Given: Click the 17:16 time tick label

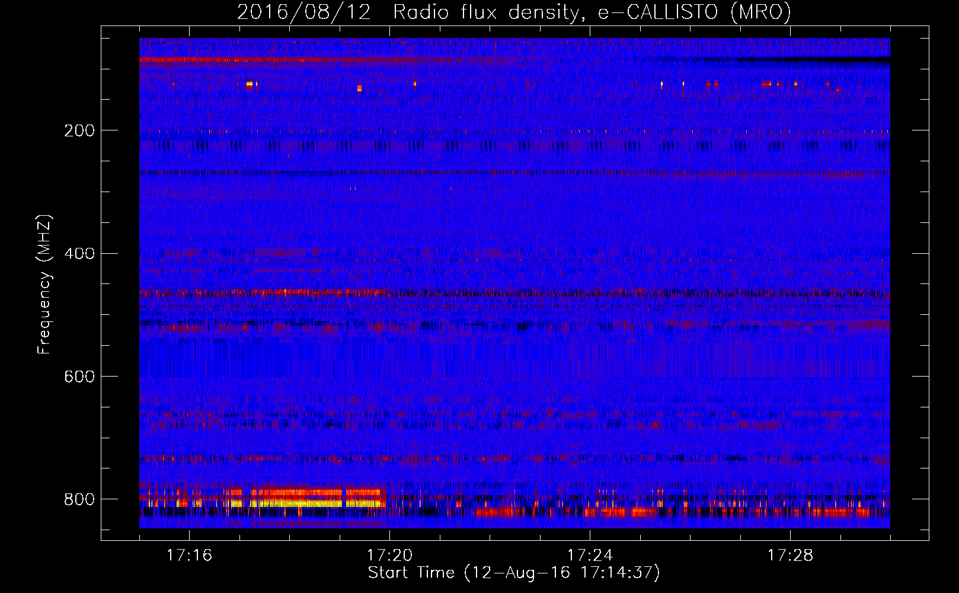Looking at the screenshot, I should 189,555.
